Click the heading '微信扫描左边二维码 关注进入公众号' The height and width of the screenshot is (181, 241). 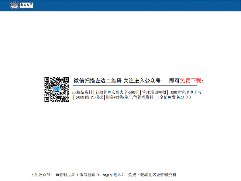click(117, 81)
